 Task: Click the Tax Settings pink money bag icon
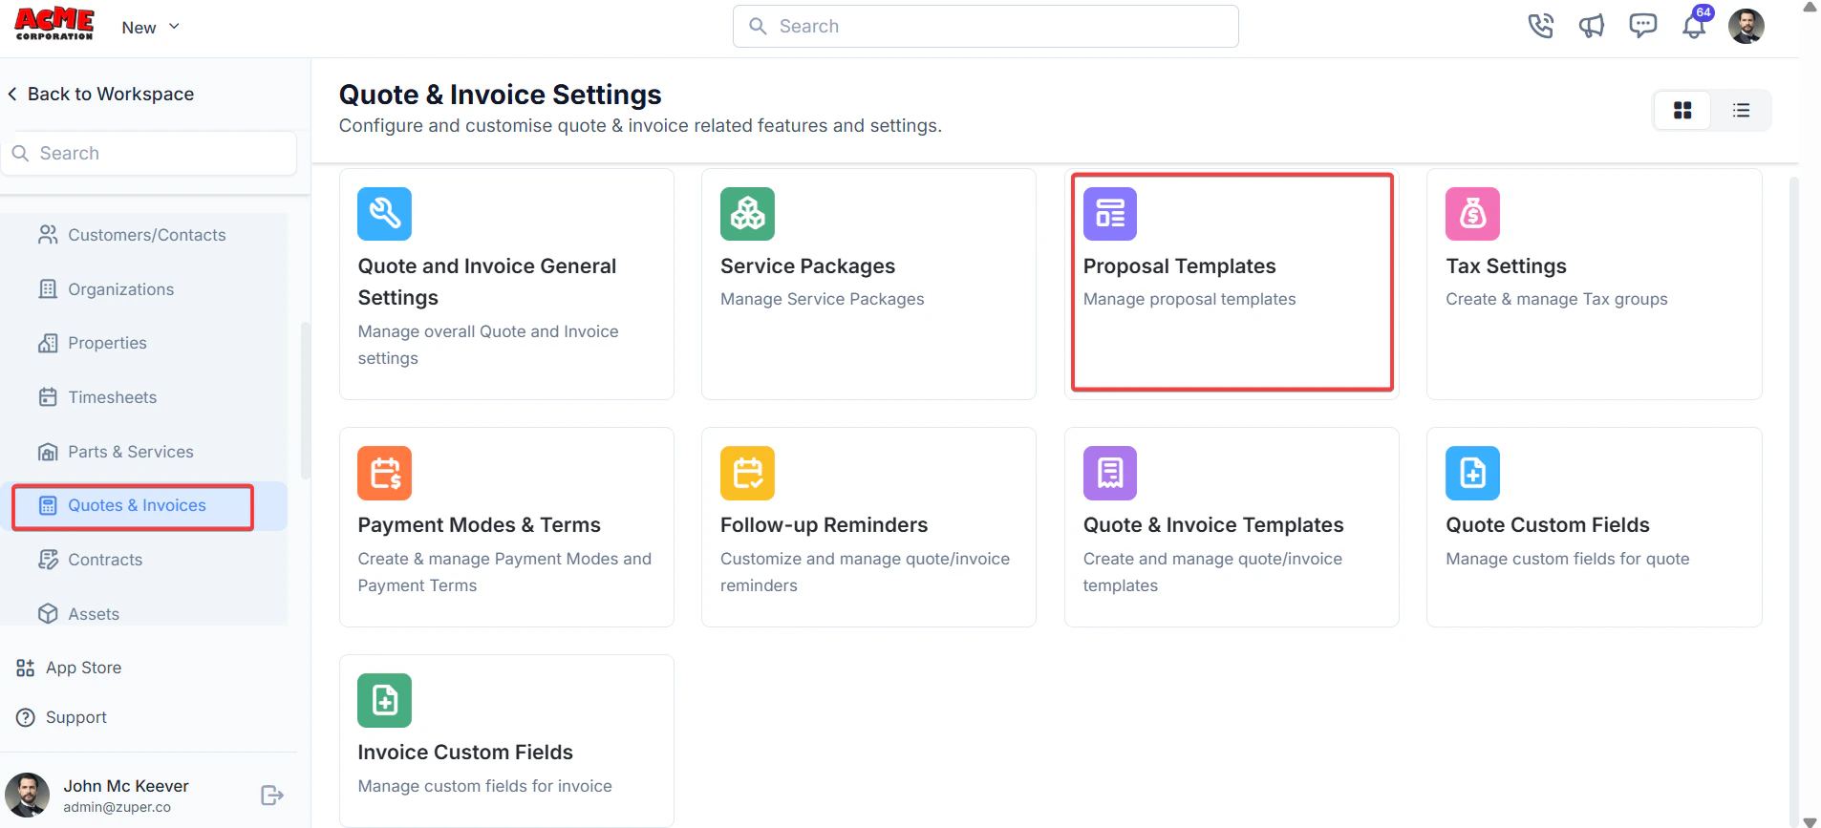click(x=1472, y=214)
